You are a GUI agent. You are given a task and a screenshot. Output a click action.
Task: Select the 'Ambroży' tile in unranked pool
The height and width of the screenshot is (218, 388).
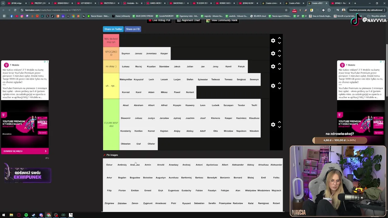tap(122, 165)
